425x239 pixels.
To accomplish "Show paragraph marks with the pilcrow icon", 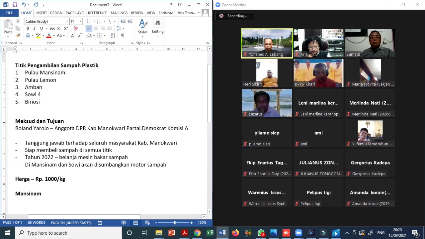I will (x=123, y=36).
